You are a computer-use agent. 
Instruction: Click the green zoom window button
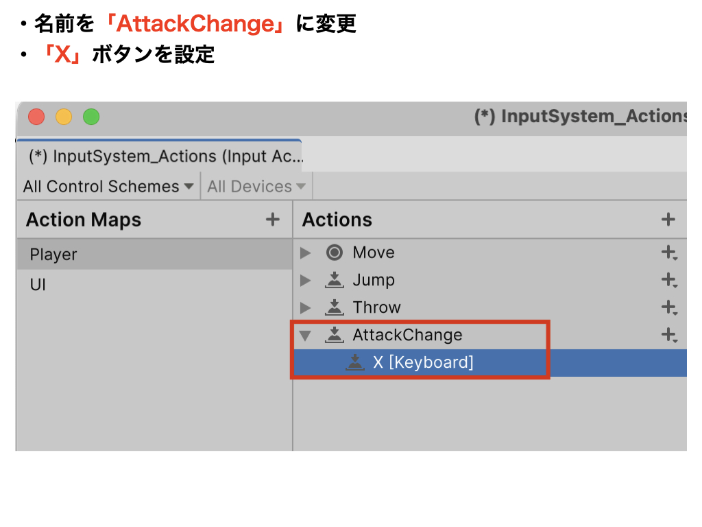(x=91, y=117)
